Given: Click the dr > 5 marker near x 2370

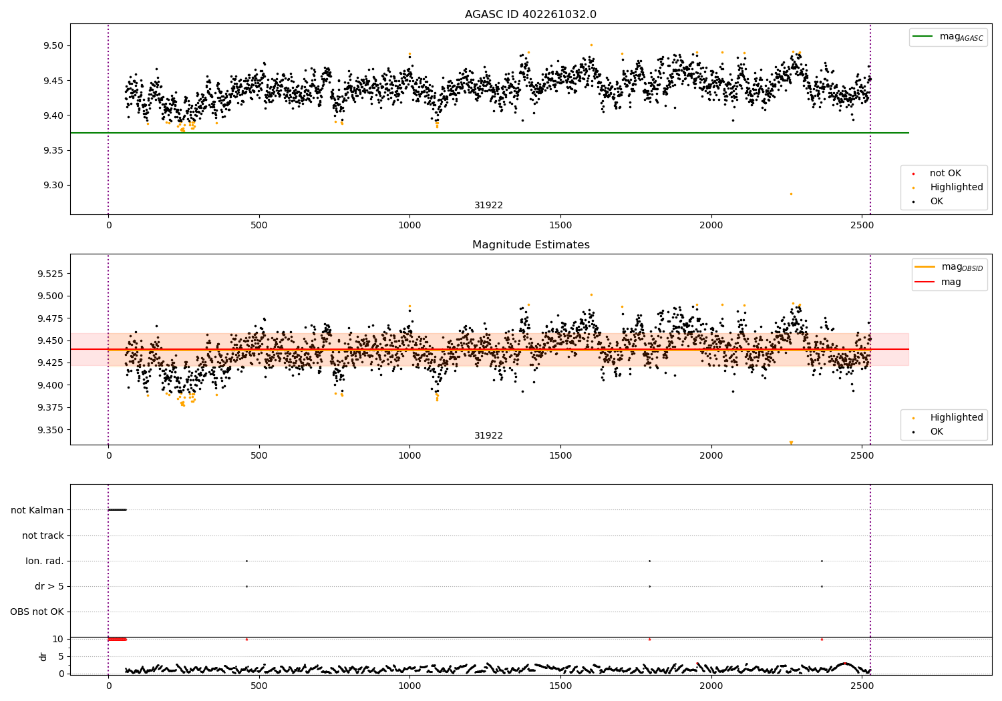Looking at the screenshot, I should [822, 586].
